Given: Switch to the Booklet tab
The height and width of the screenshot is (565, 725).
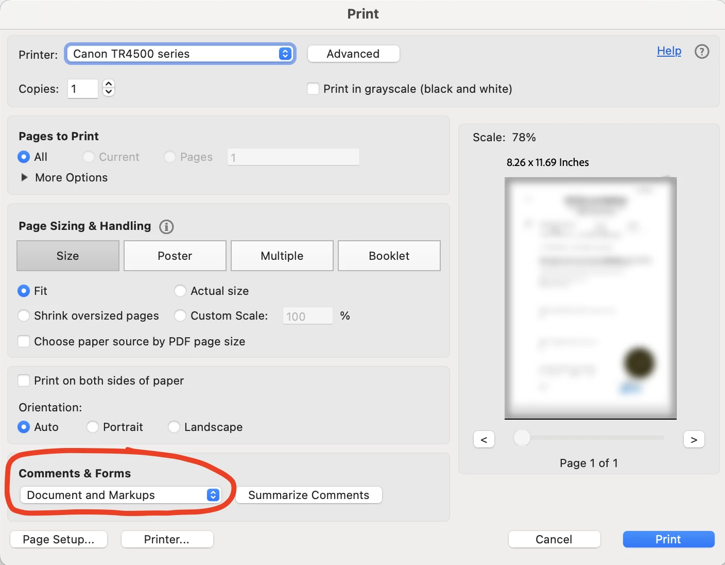Looking at the screenshot, I should point(389,256).
